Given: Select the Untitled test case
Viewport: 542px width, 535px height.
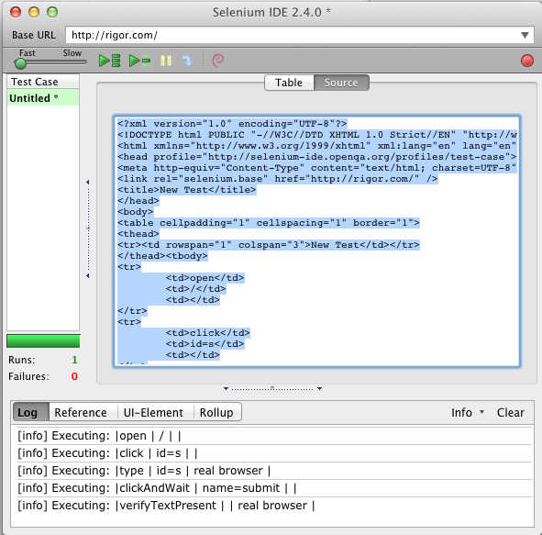Looking at the screenshot, I should tap(43, 98).
